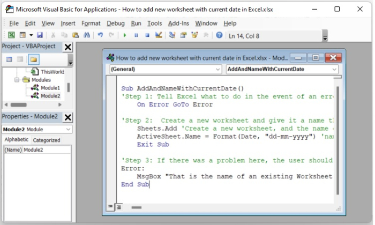
Task: Open the Insert object dropdown arrow
Action: (x=31, y=35)
